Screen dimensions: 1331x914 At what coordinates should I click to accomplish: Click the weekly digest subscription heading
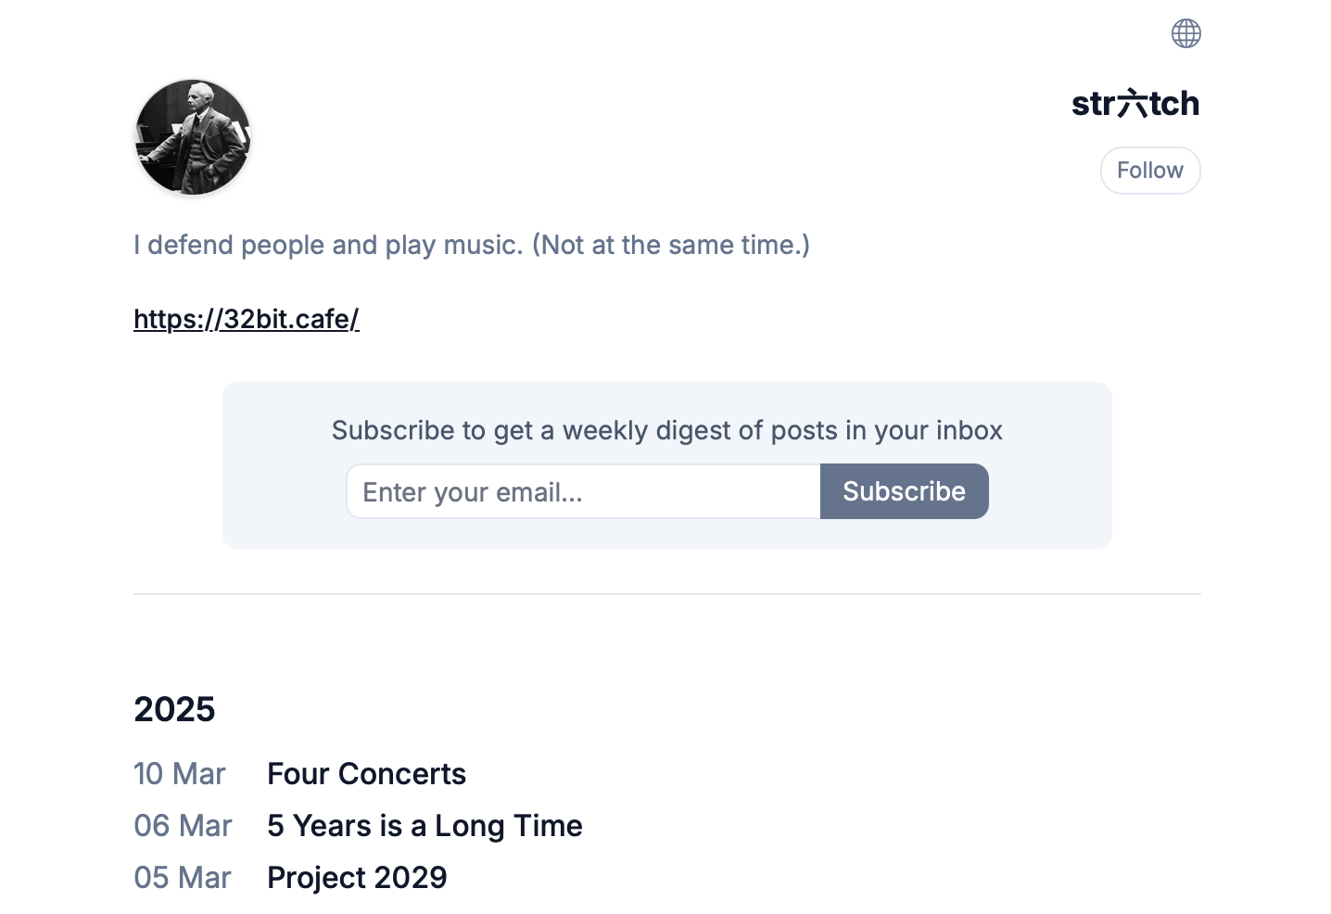(666, 430)
